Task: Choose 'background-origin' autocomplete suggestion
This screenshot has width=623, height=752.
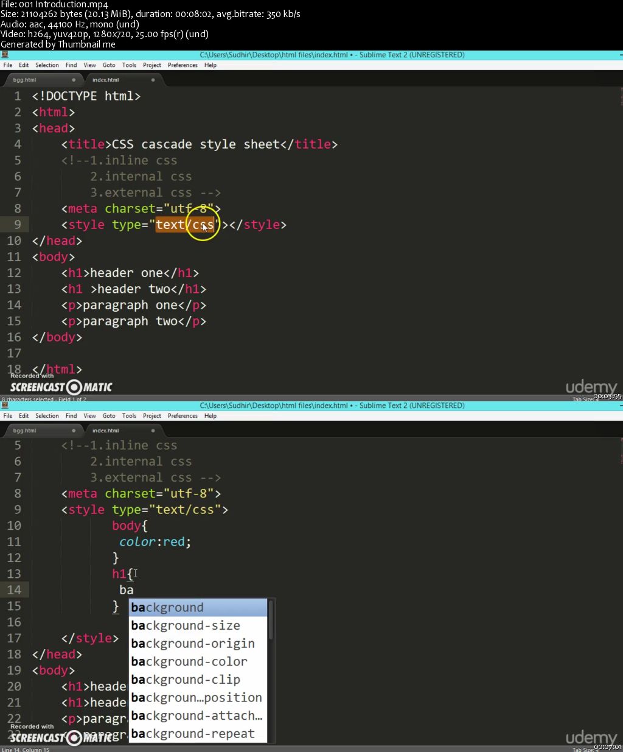Action: tap(198, 644)
